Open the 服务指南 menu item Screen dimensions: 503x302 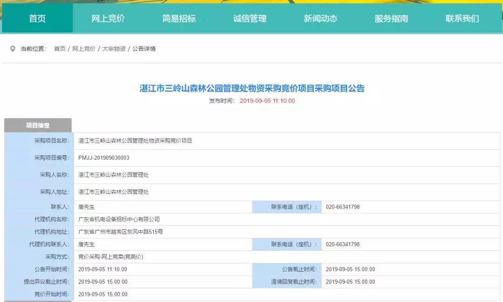pos(391,19)
